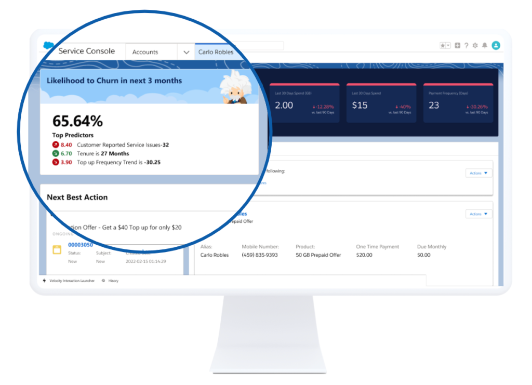The width and height of the screenshot is (532, 385).
Task: Click the Einstein mascot image
Action: (233, 87)
